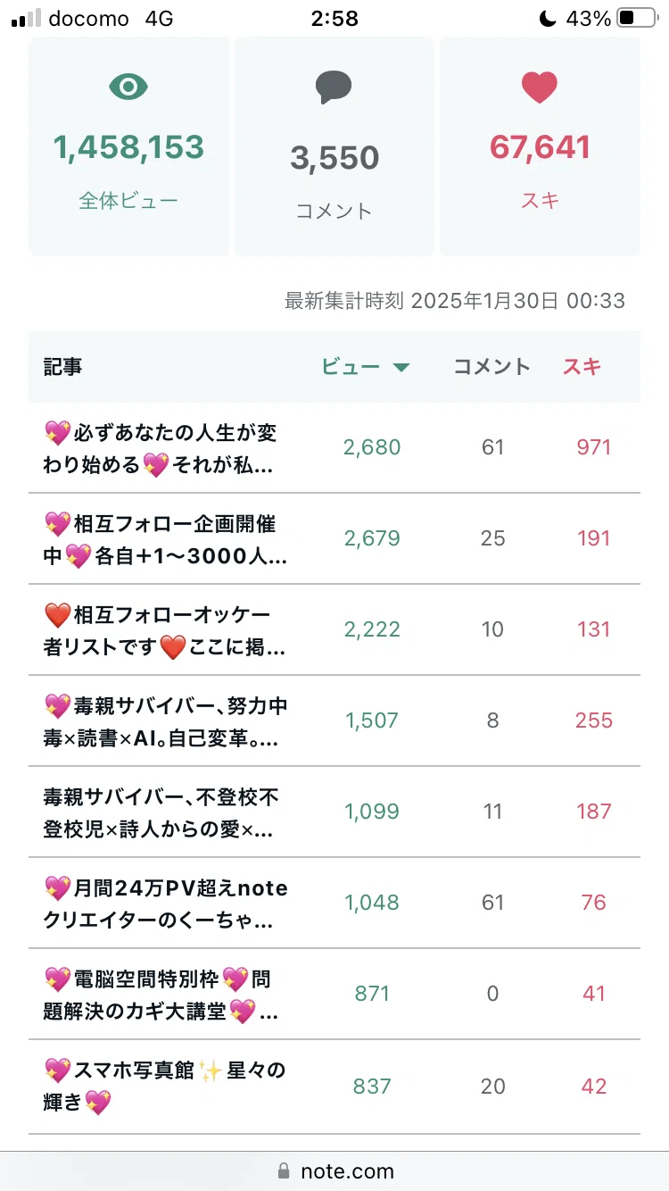Toggle the ビュー sort arrow

coord(401,368)
